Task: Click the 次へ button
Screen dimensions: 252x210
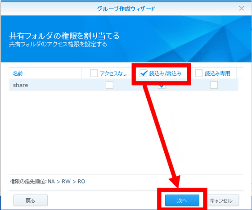Action: click(x=182, y=201)
